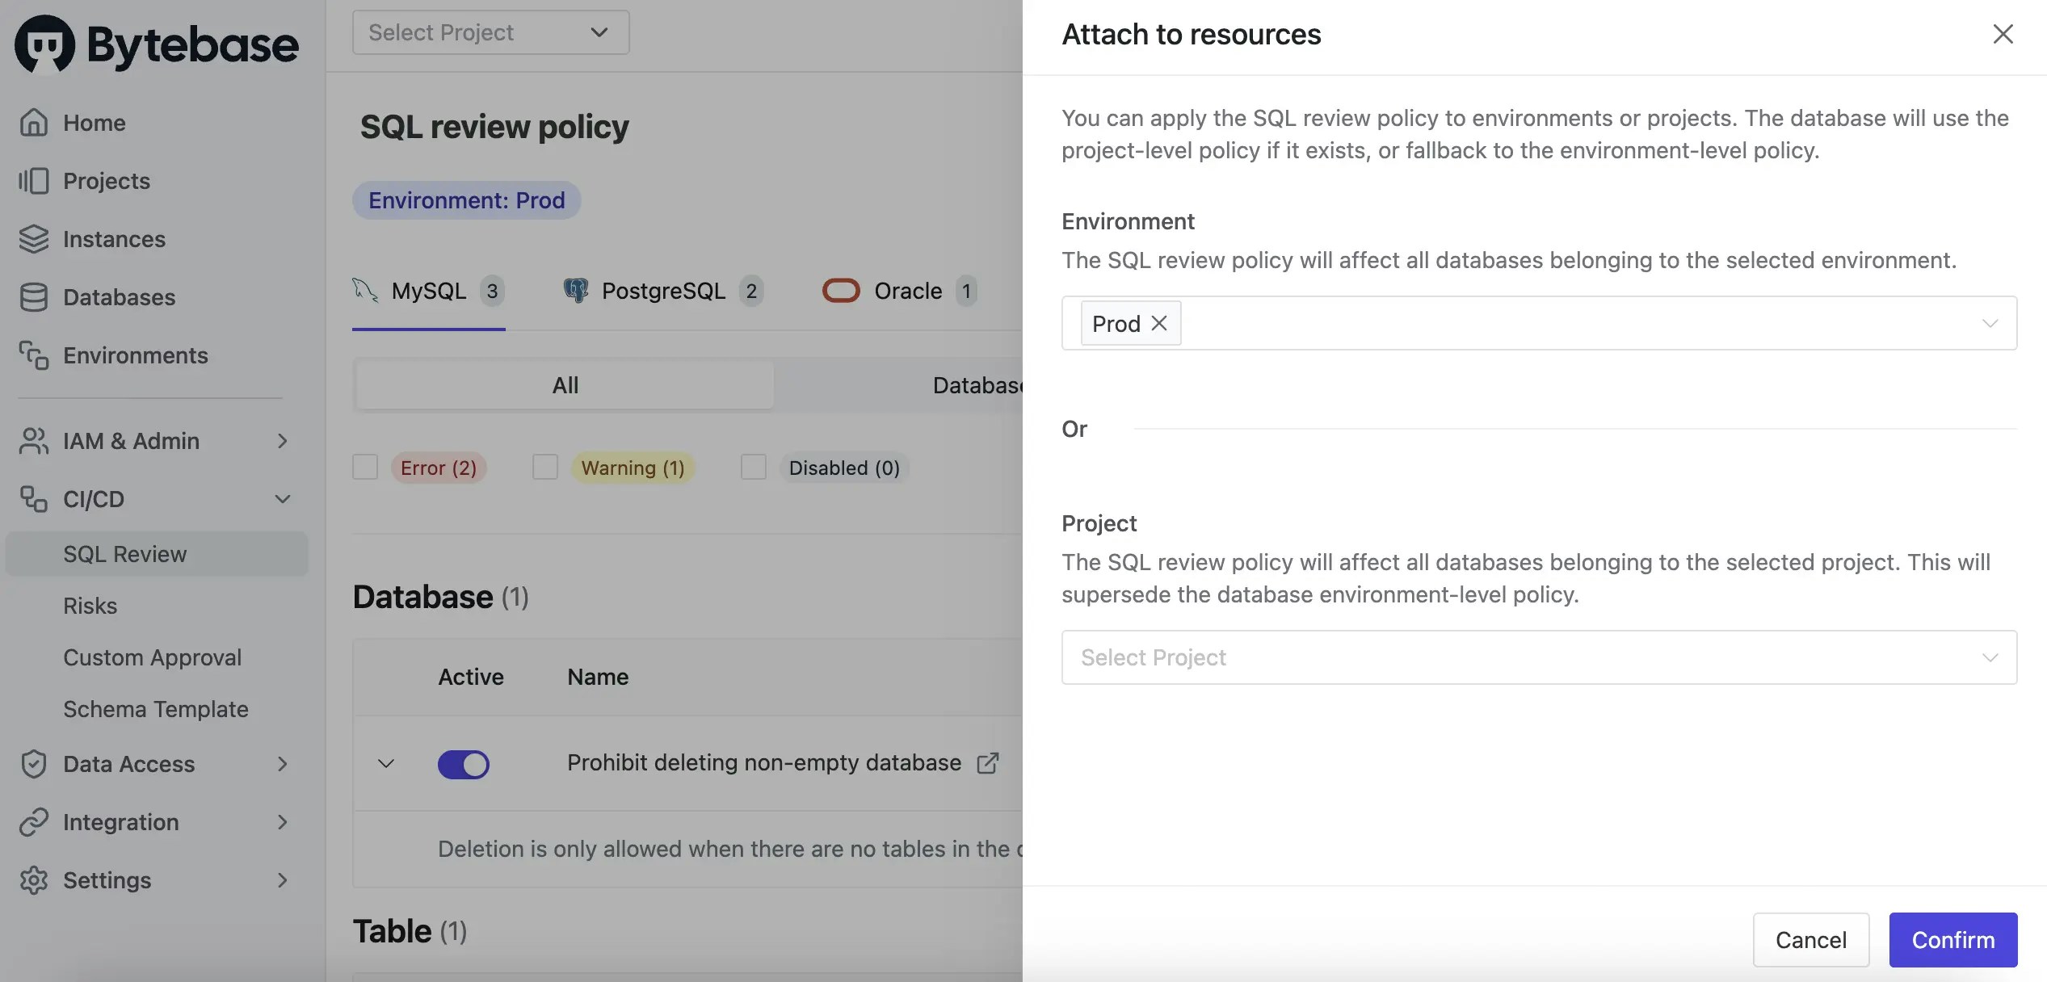2047x982 pixels.
Task: Open the Integration section
Action: (x=121, y=822)
